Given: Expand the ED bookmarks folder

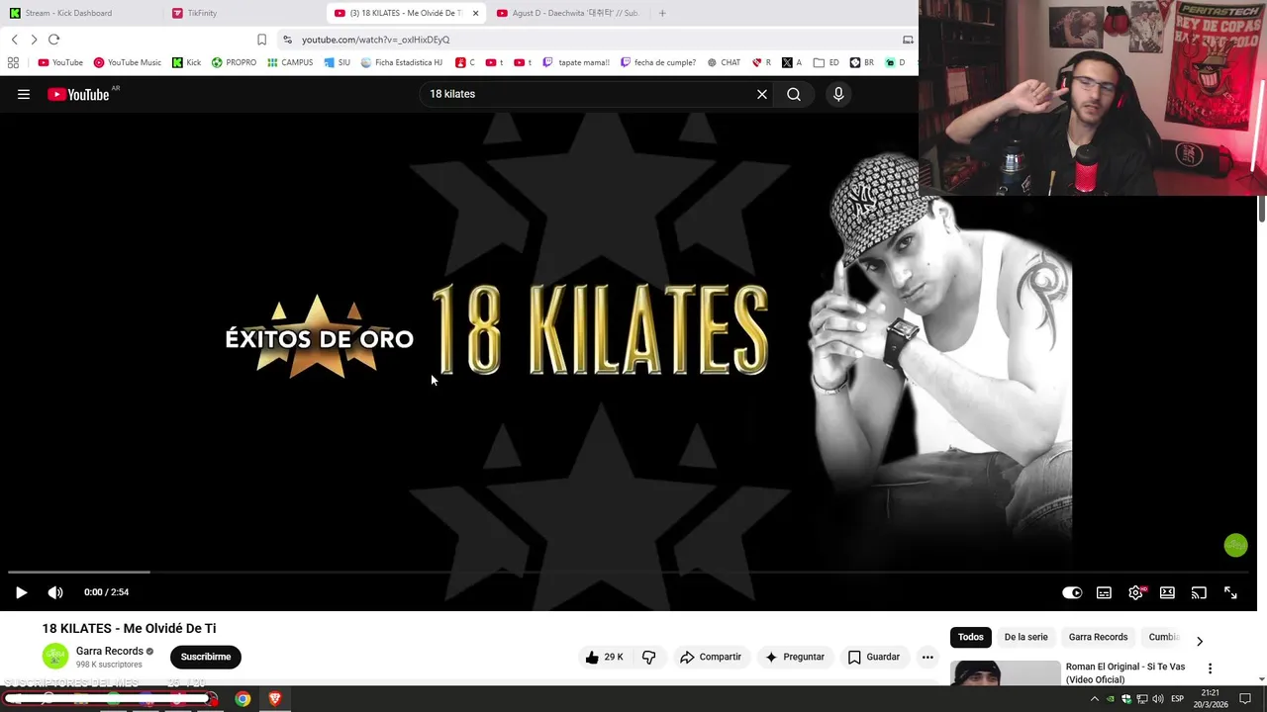Looking at the screenshot, I should pos(826,62).
